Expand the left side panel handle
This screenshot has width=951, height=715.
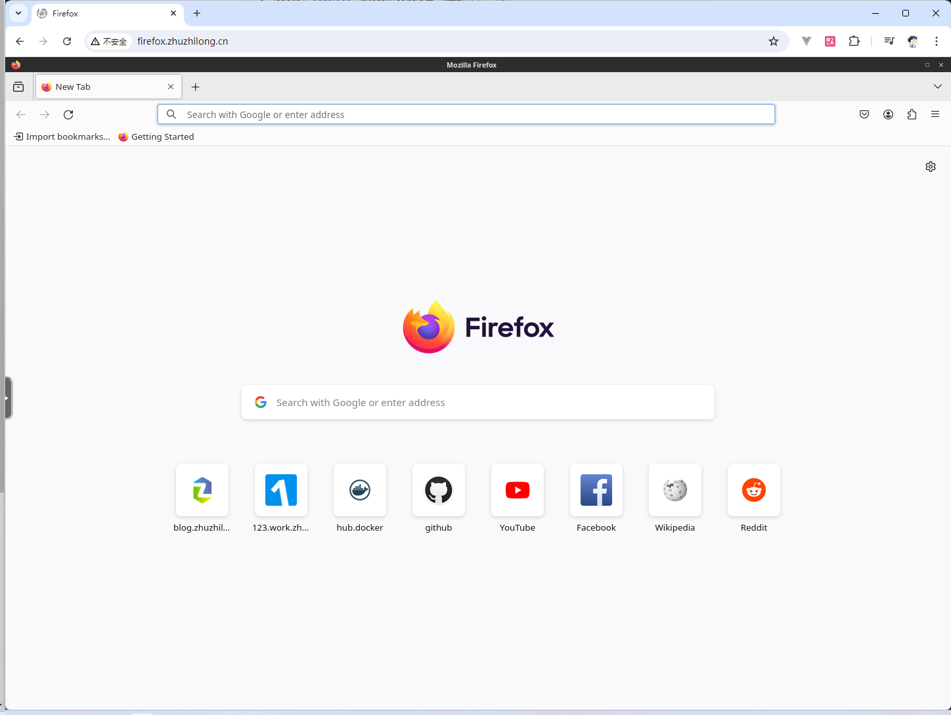pyautogui.click(x=8, y=398)
